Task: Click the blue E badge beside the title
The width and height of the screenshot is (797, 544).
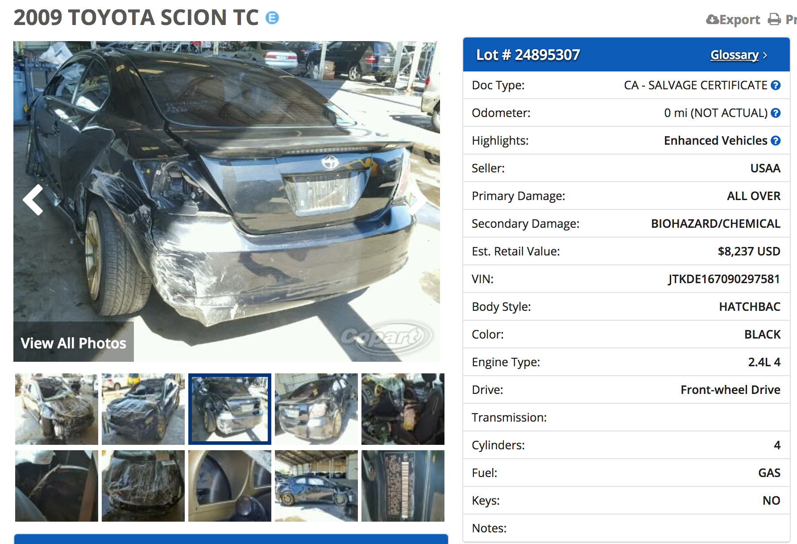Action: click(x=272, y=18)
